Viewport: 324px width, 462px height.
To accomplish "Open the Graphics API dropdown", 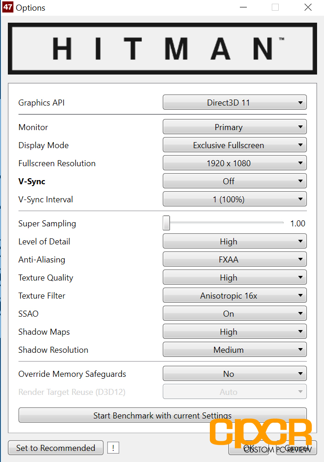I will (234, 102).
